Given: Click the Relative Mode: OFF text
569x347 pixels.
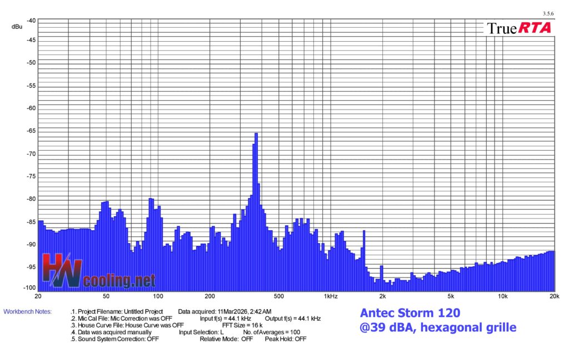Looking at the screenshot, I should click(x=226, y=339).
